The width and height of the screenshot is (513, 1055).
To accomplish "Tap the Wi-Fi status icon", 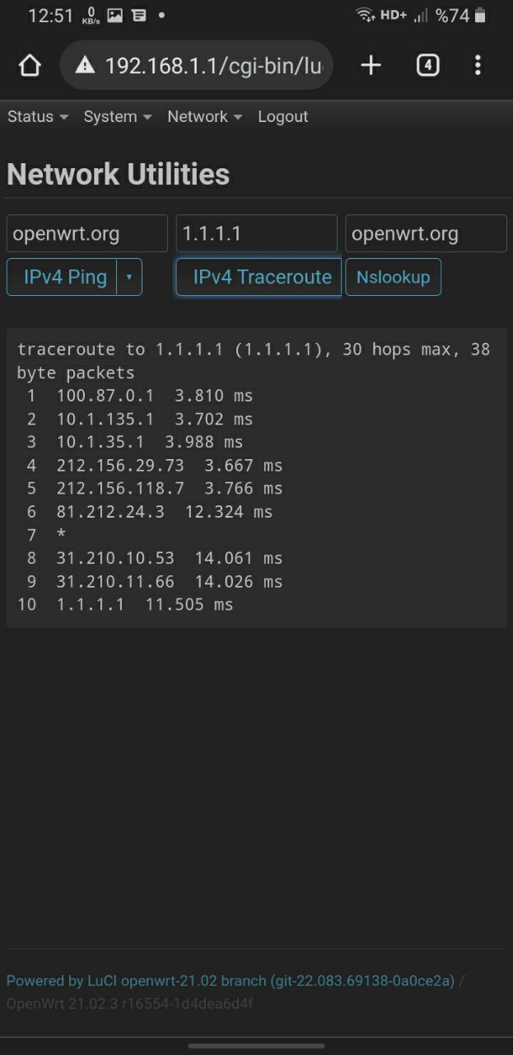I will [365, 16].
